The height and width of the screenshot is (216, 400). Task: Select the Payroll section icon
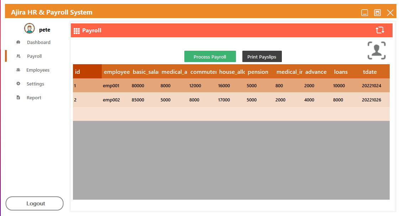pyautogui.click(x=18, y=56)
